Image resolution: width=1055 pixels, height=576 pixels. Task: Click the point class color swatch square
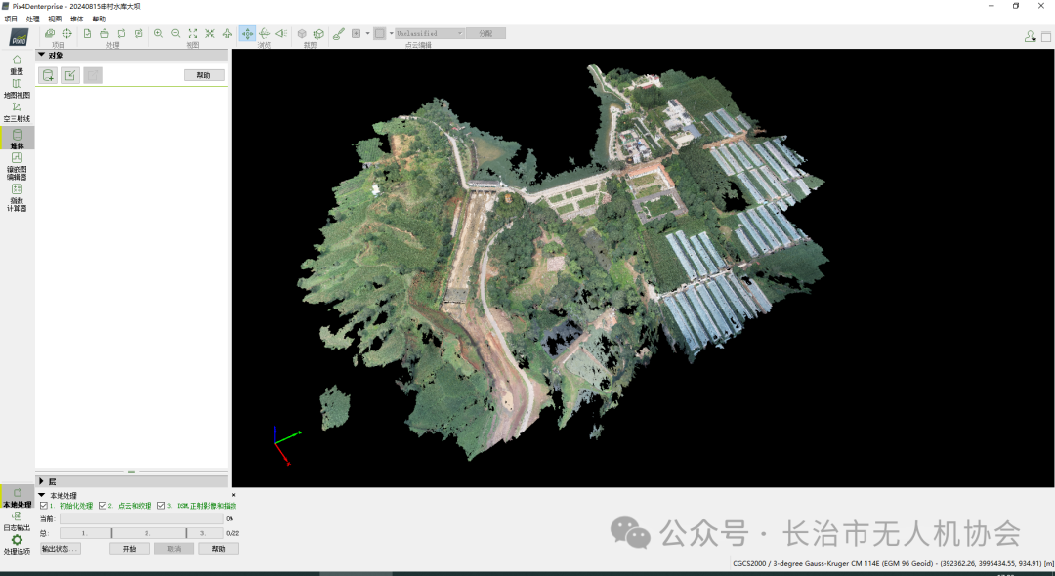379,33
